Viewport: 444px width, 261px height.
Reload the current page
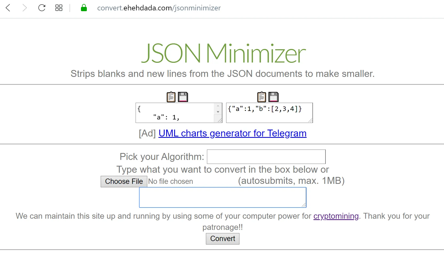click(x=42, y=8)
